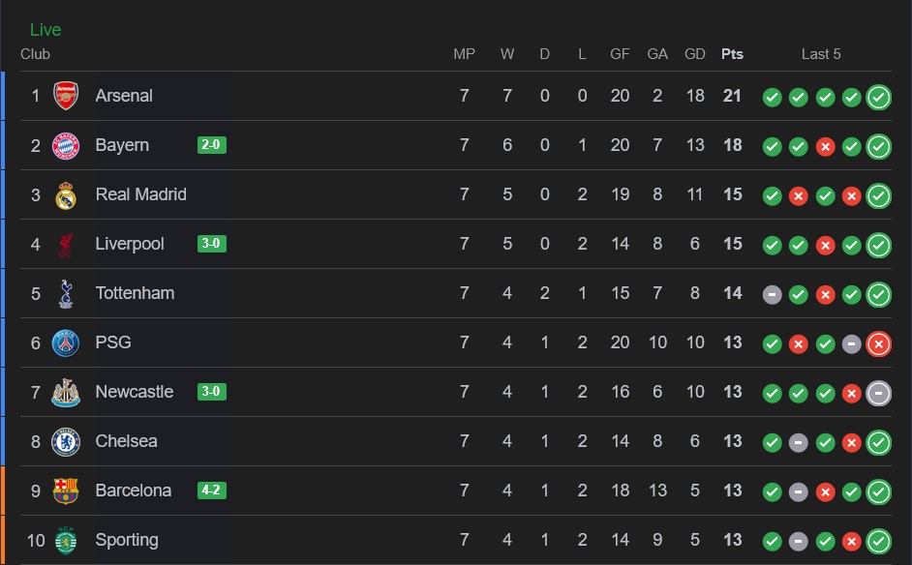Viewport: 912px width, 565px height.
Task: Click the Sporting club crest
Action: coord(66,540)
